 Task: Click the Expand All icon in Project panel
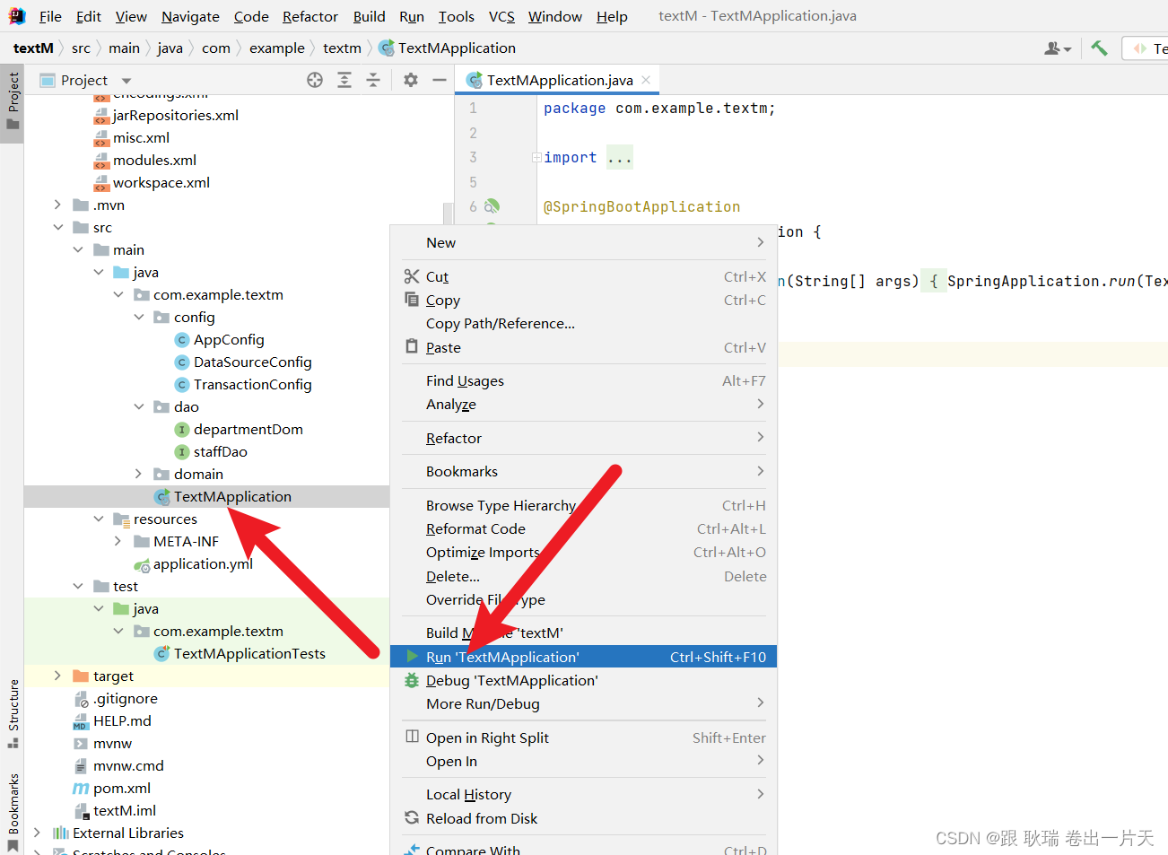[344, 80]
